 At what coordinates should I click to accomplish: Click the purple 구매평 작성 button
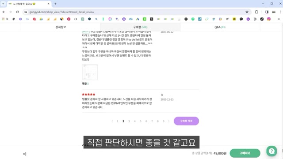pyautogui.click(x=186, y=121)
